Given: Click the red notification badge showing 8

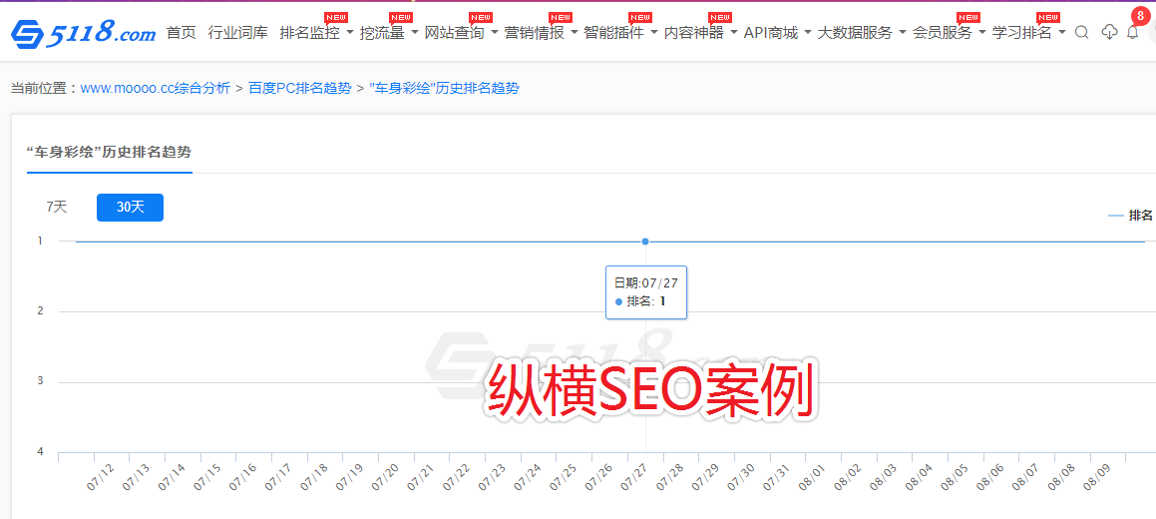Looking at the screenshot, I should coord(1139,16).
